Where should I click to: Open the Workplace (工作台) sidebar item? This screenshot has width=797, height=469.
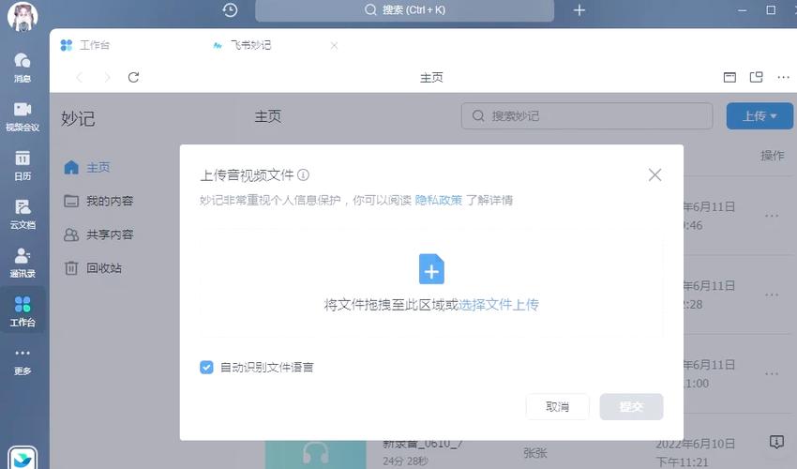click(23, 311)
